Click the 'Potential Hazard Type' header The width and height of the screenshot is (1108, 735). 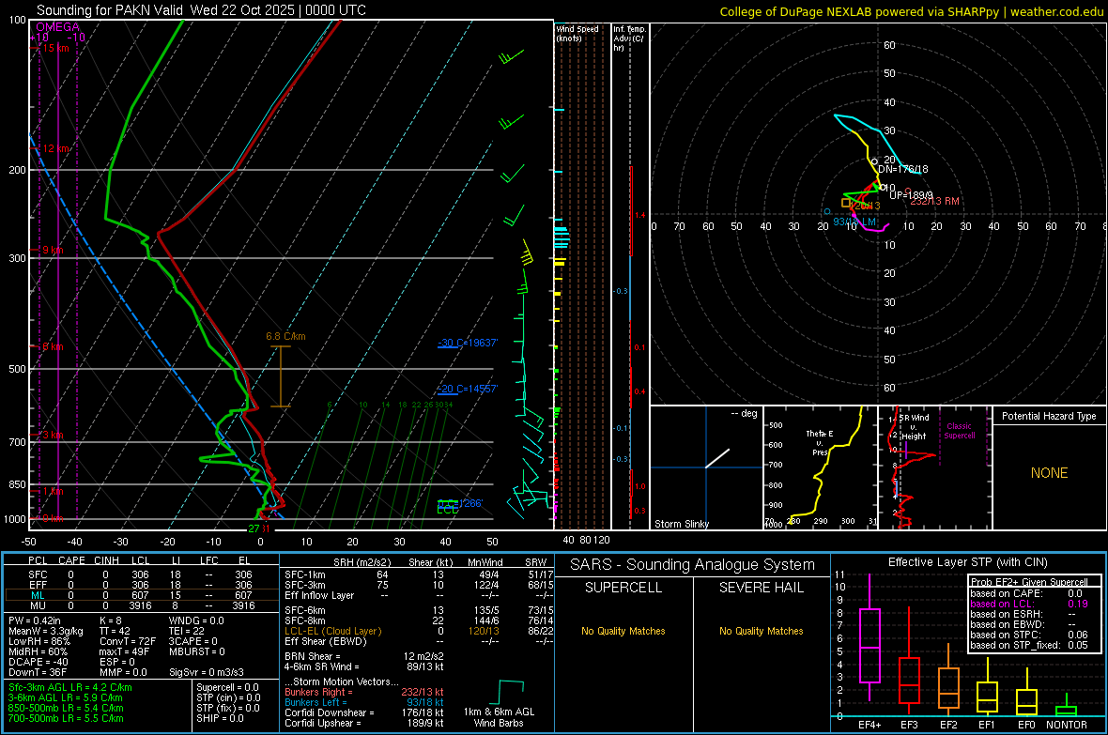[x=1049, y=416]
